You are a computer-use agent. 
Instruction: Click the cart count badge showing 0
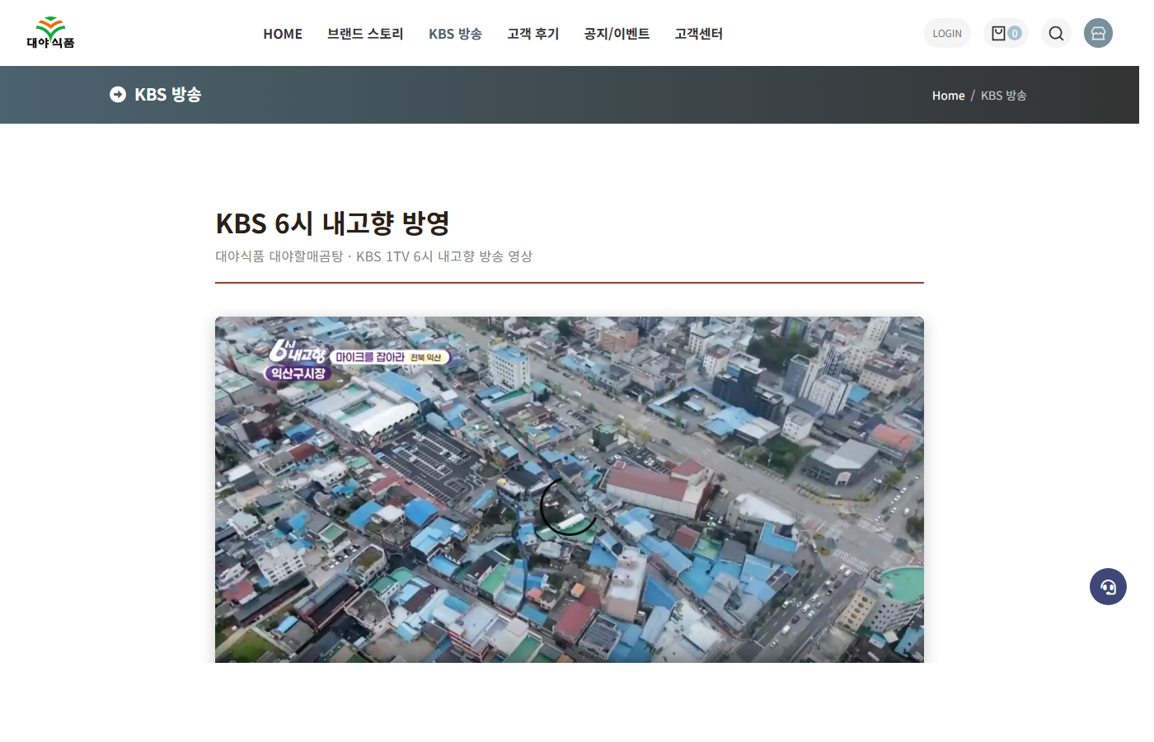[1015, 33]
